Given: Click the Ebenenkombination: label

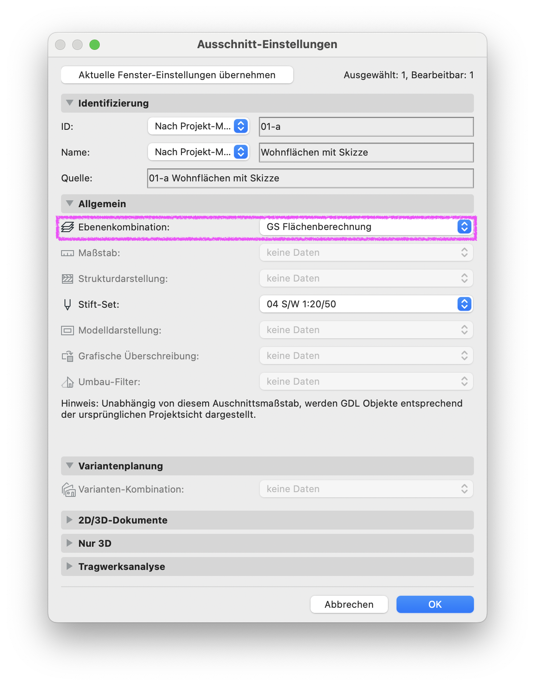Looking at the screenshot, I should click(x=124, y=227).
